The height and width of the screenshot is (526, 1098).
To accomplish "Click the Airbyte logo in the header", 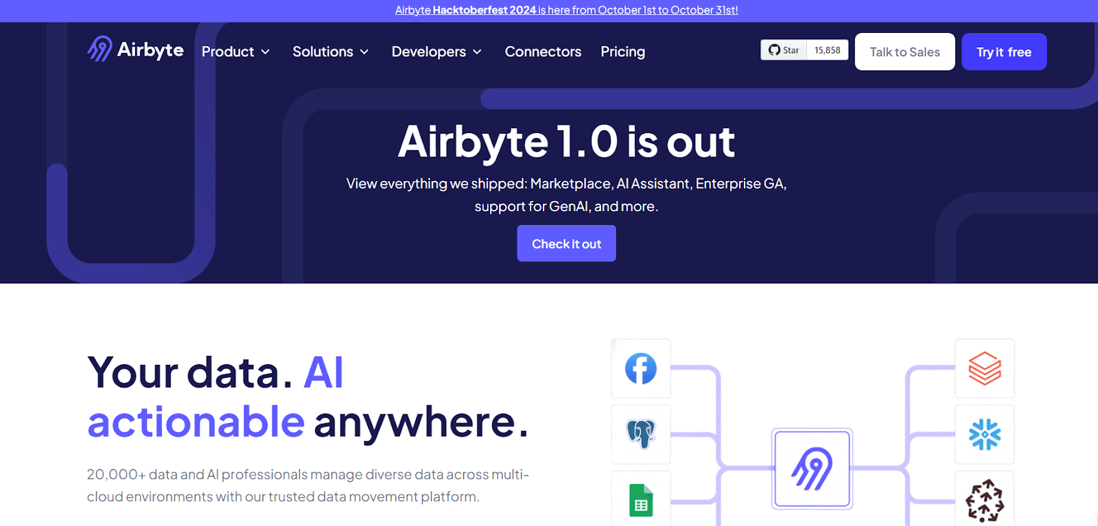I will [135, 49].
